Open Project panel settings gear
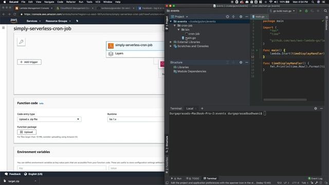The height and width of the screenshot is (185, 329). 241,16
